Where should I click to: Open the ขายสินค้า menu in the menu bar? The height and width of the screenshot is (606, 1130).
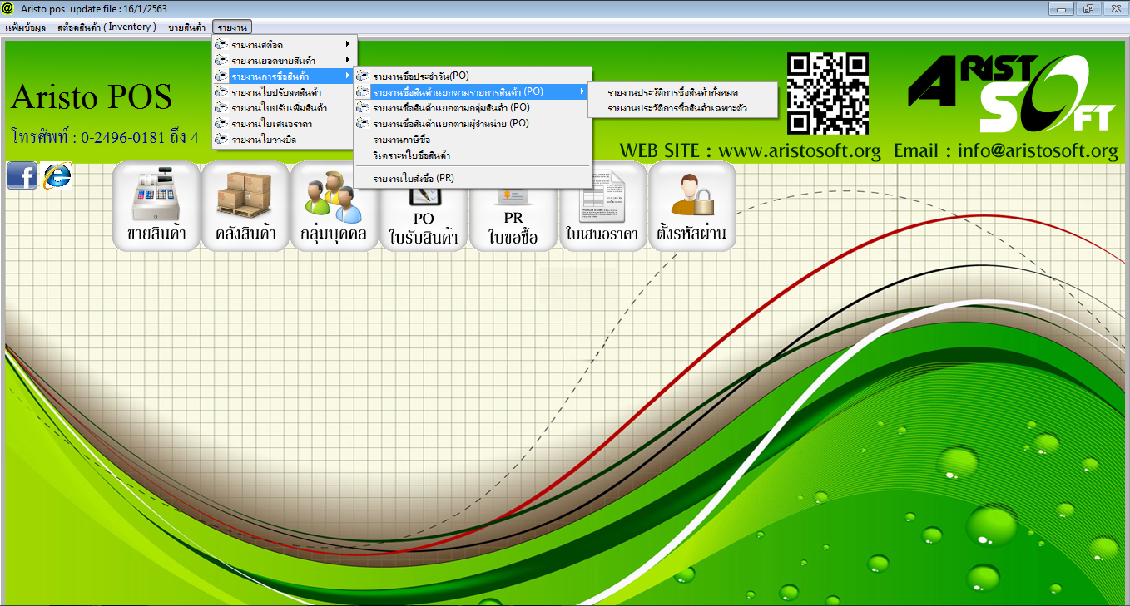click(187, 27)
